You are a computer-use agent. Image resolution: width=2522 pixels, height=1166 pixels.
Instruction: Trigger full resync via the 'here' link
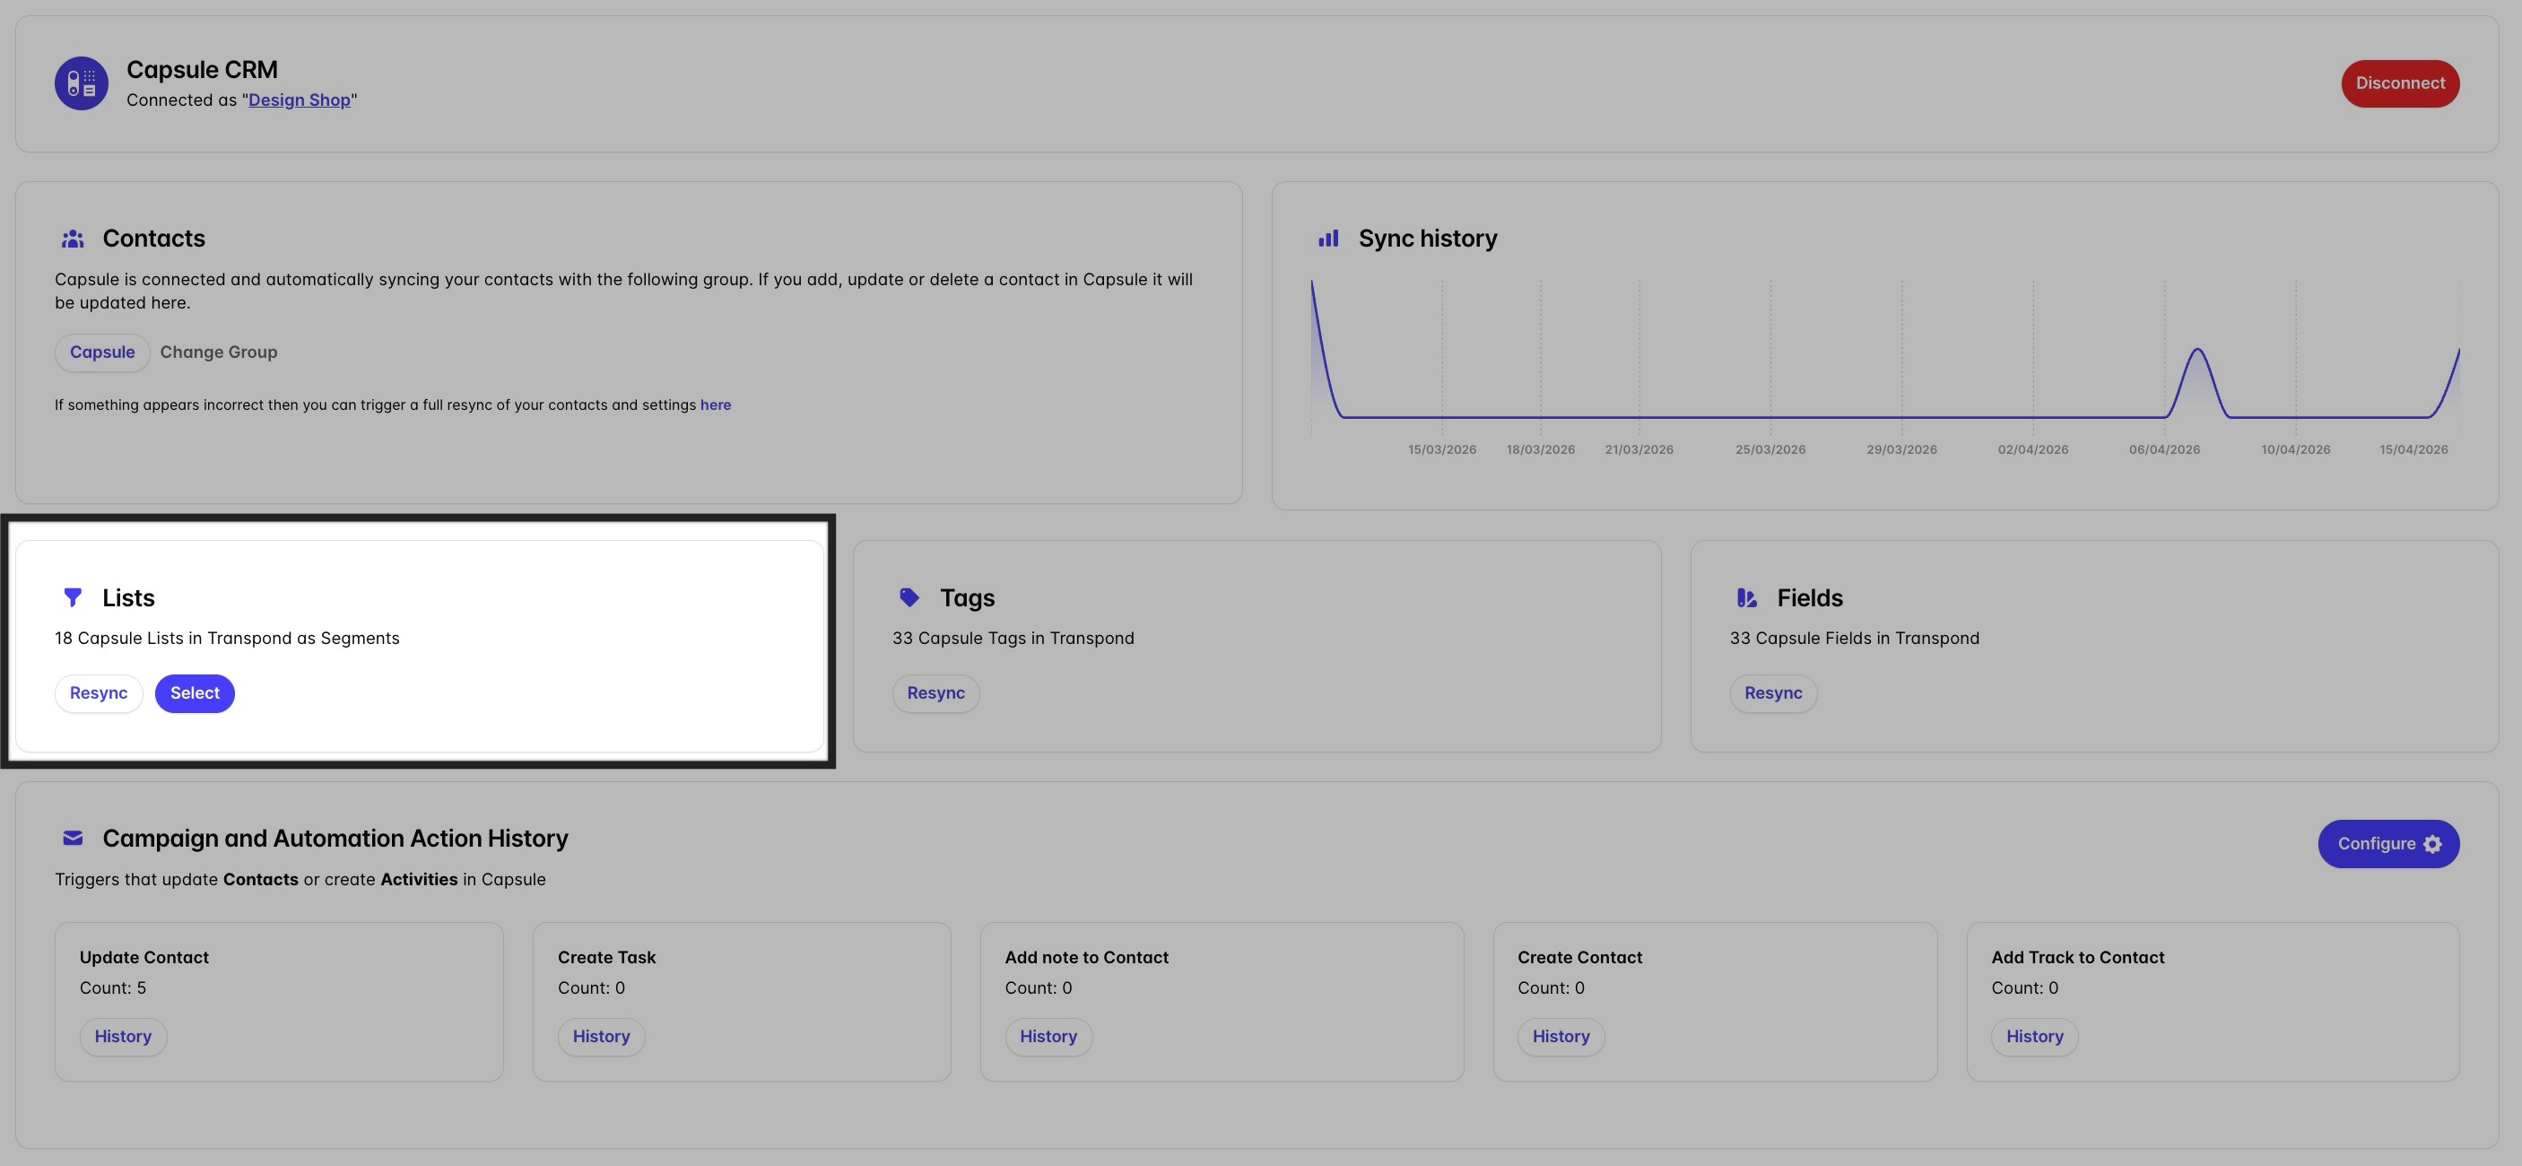(716, 405)
